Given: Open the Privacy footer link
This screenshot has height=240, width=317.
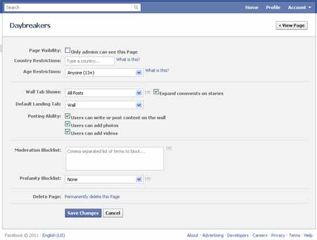Looking at the screenshot, I should [278, 235].
